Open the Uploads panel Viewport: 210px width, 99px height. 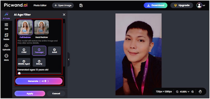click(x=6, y=47)
